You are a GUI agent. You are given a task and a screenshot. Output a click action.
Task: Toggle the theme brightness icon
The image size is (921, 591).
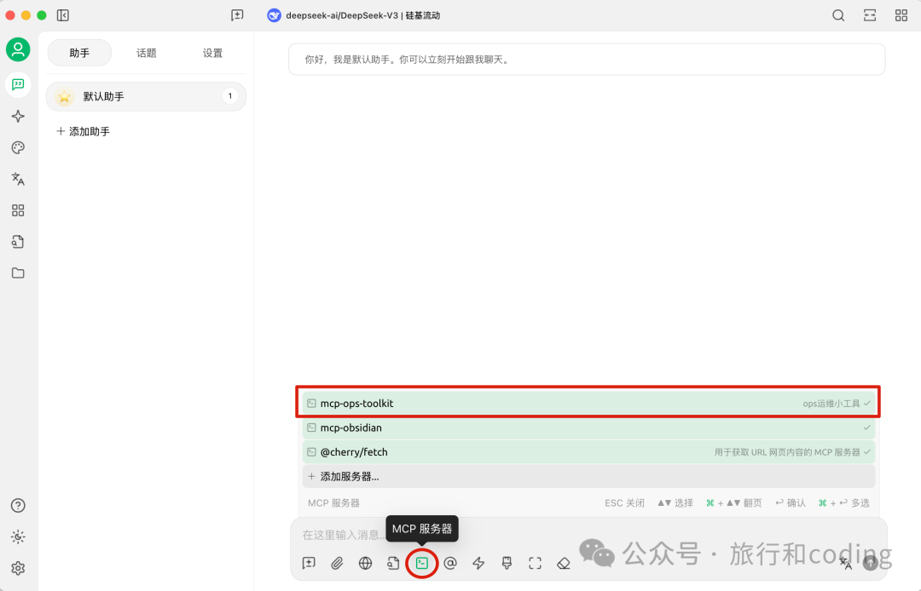click(x=18, y=536)
